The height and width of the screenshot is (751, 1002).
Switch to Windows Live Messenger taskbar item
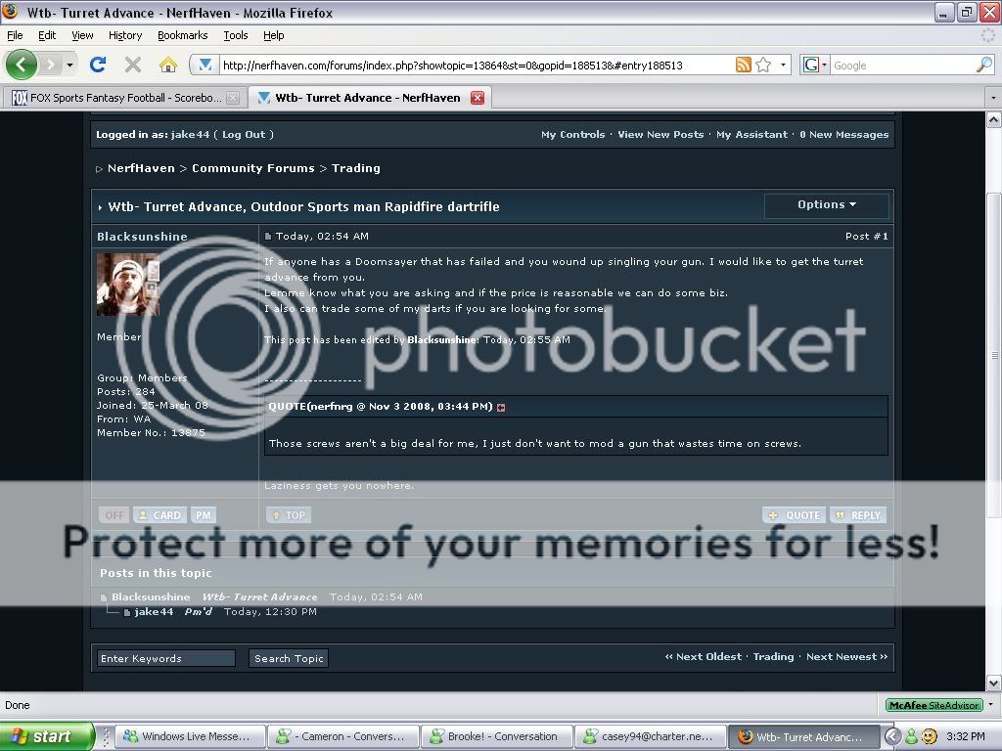coord(193,736)
